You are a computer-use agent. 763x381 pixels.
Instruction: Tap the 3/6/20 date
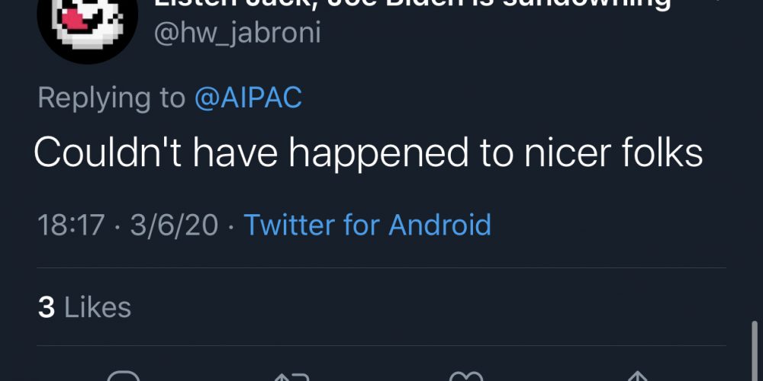174,225
